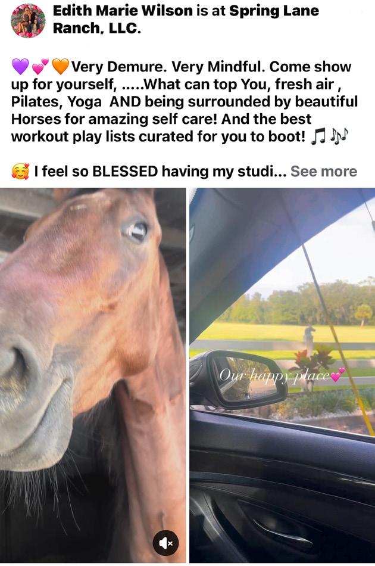Tap the purple heart emoji in post

point(20,66)
